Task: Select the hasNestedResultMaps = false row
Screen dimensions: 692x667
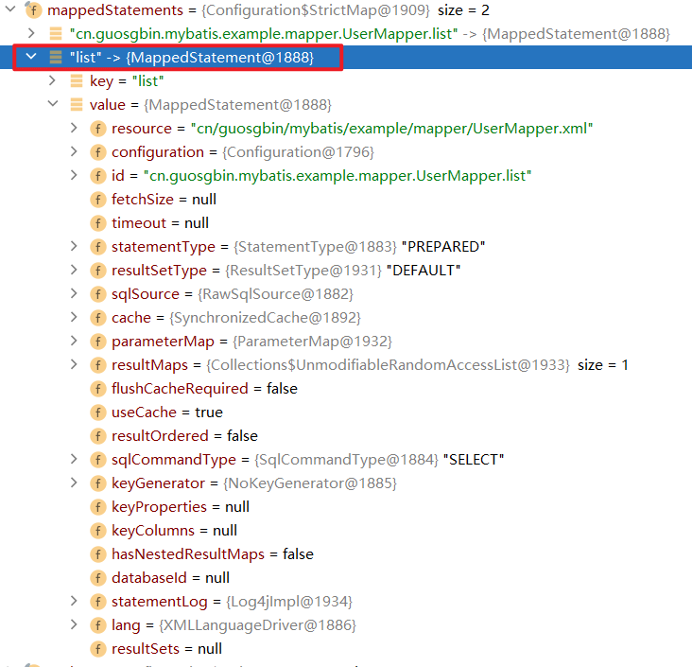Action: coord(213,554)
